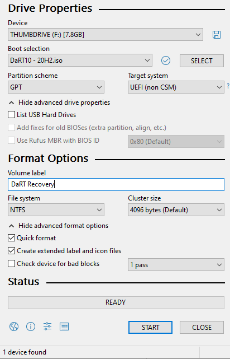Open the settings sliders icon

(x=47, y=327)
